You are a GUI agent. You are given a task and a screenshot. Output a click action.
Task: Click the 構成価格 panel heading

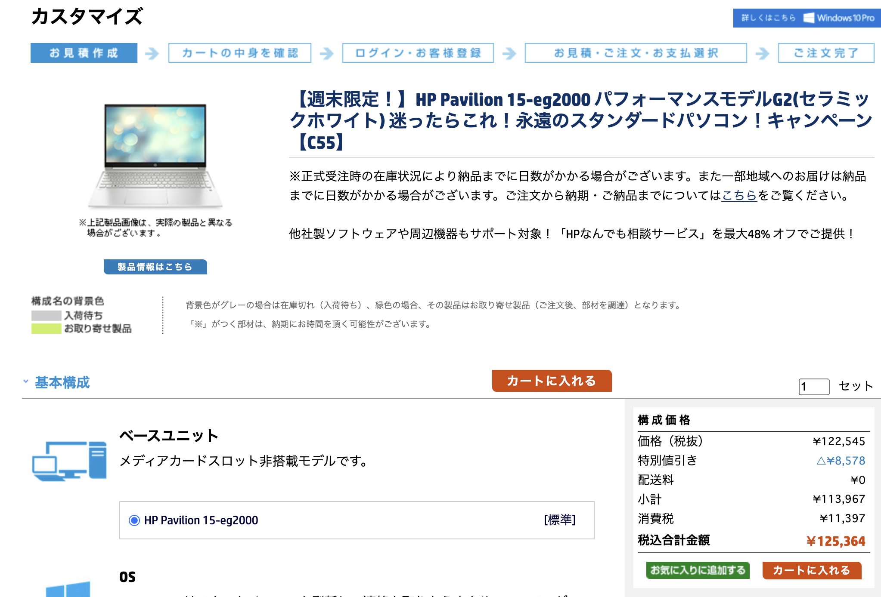pos(664,420)
